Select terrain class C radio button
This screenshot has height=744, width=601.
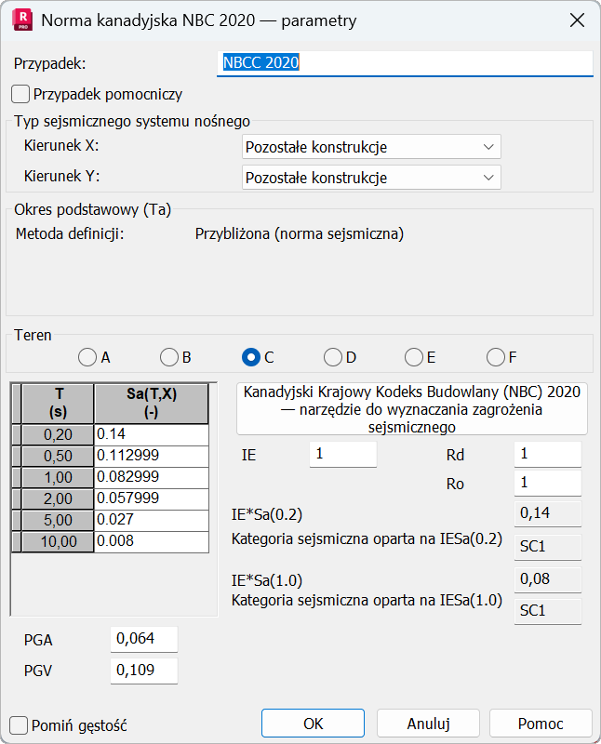[251, 357]
